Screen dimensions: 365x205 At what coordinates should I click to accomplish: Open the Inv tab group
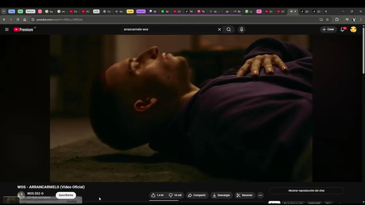[x=20, y=11]
